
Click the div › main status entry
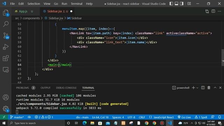(x=82, y=117)
